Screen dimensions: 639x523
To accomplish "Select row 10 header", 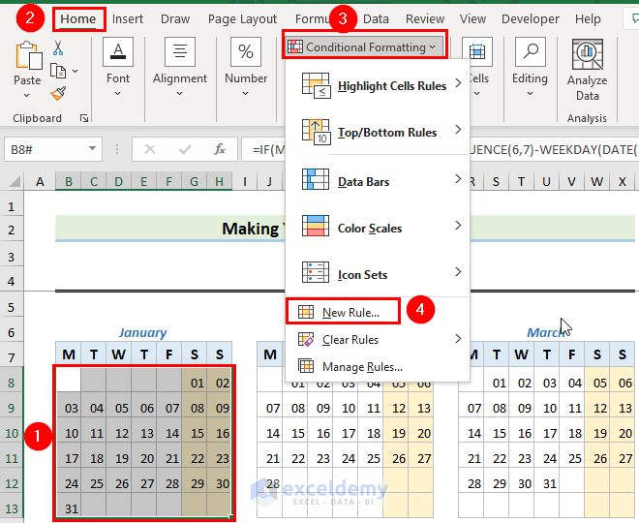I will (x=12, y=433).
